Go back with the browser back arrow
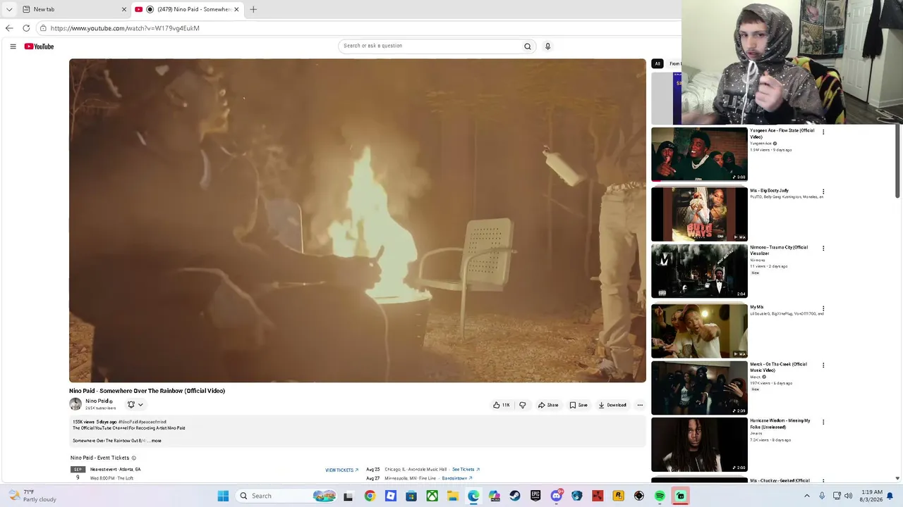Screen dimensions: 903x507 (8, 28)
